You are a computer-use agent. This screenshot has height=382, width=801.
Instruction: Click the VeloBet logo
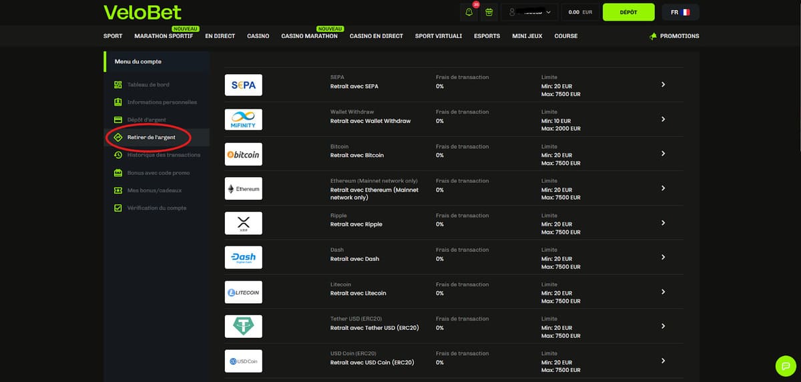pos(142,12)
